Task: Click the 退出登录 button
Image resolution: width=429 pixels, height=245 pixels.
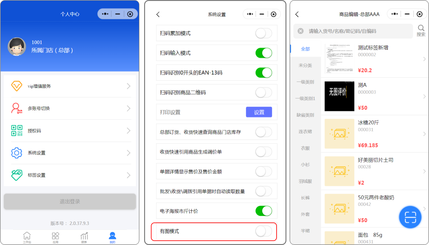Action: coord(70,202)
